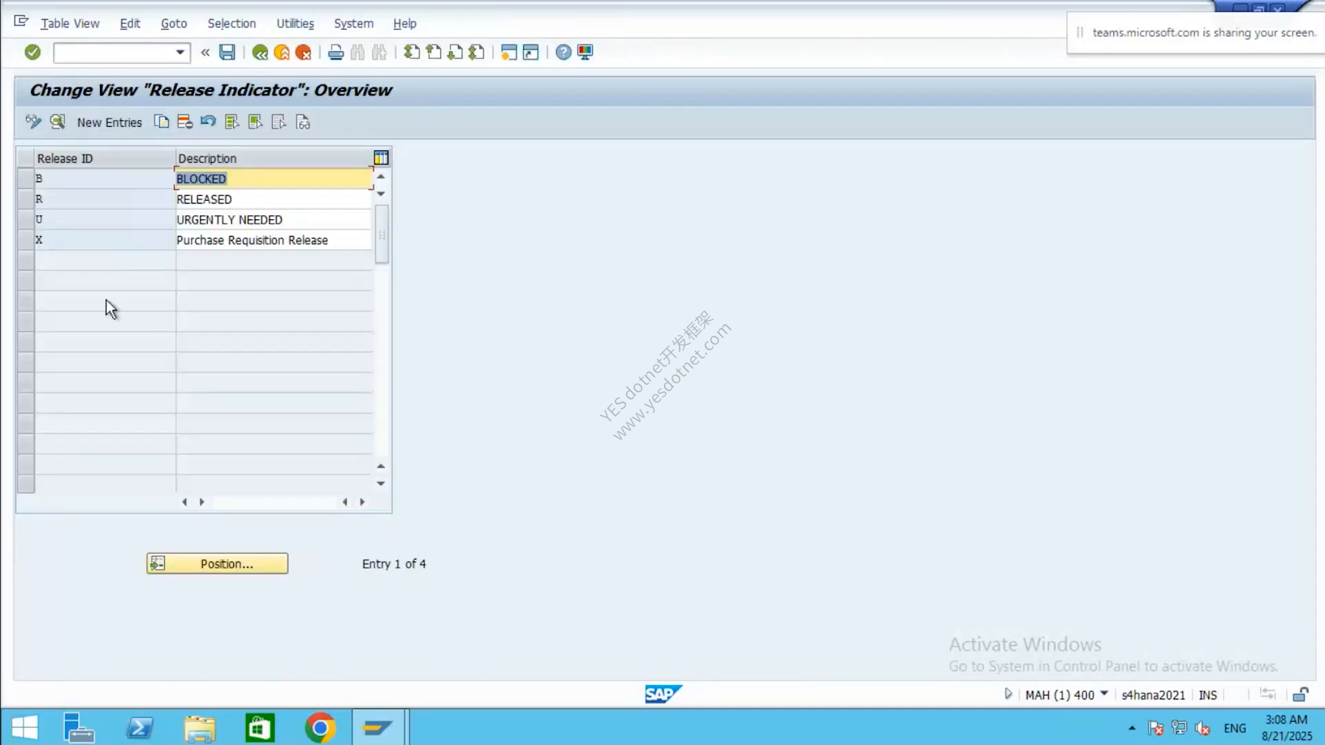Select row selector for Release ID X
The height and width of the screenshot is (745, 1325).
[26, 240]
